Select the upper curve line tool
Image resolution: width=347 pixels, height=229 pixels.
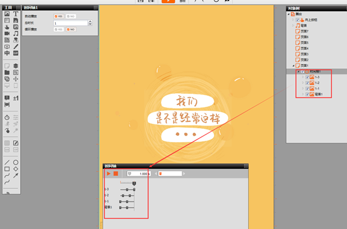pos(7,176)
